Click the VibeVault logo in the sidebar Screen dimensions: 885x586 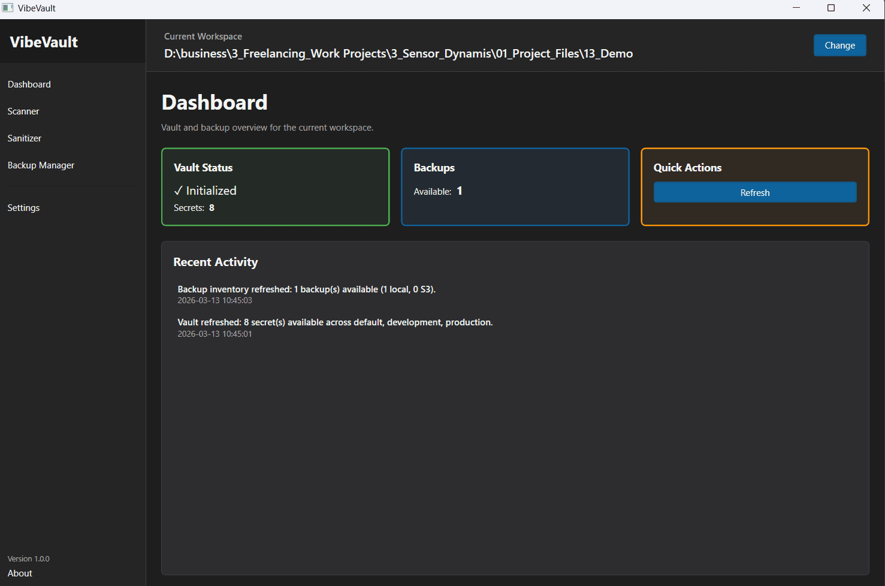[x=43, y=41]
